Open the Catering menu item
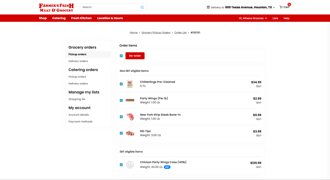Image resolution: width=330 pixels, height=180 pixels. [x=59, y=18]
